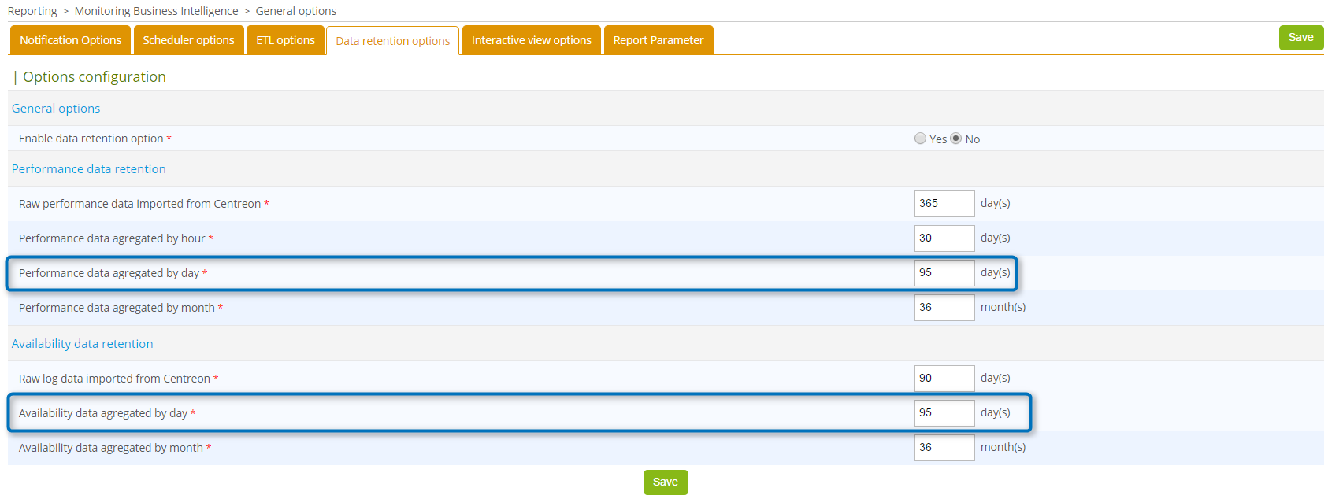This screenshot has height=499, width=1328.
Task: Click performance aggregated by day field
Action: click(944, 273)
